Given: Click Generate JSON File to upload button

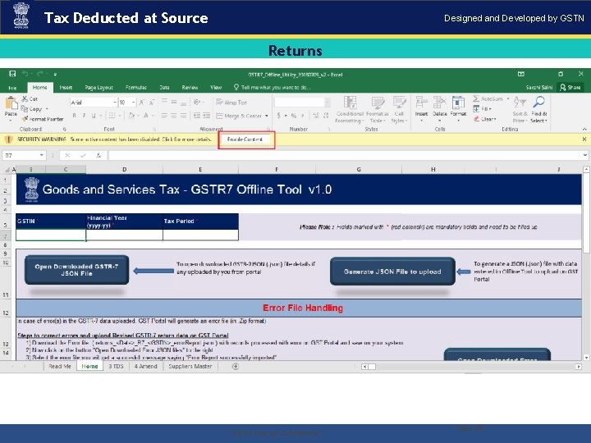Looking at the screenshot, I should [392, 272].
